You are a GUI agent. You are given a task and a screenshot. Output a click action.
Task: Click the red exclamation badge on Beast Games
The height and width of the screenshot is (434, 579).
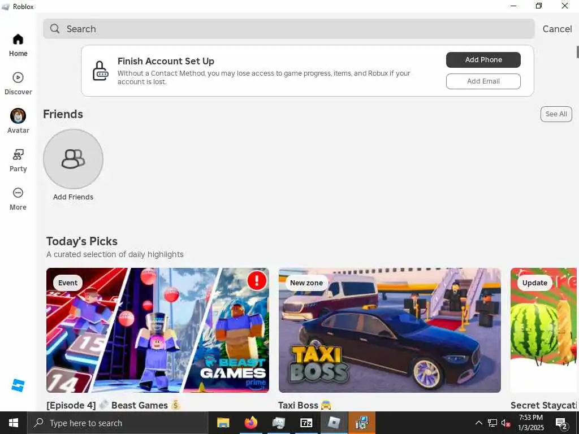coord(257,280)
